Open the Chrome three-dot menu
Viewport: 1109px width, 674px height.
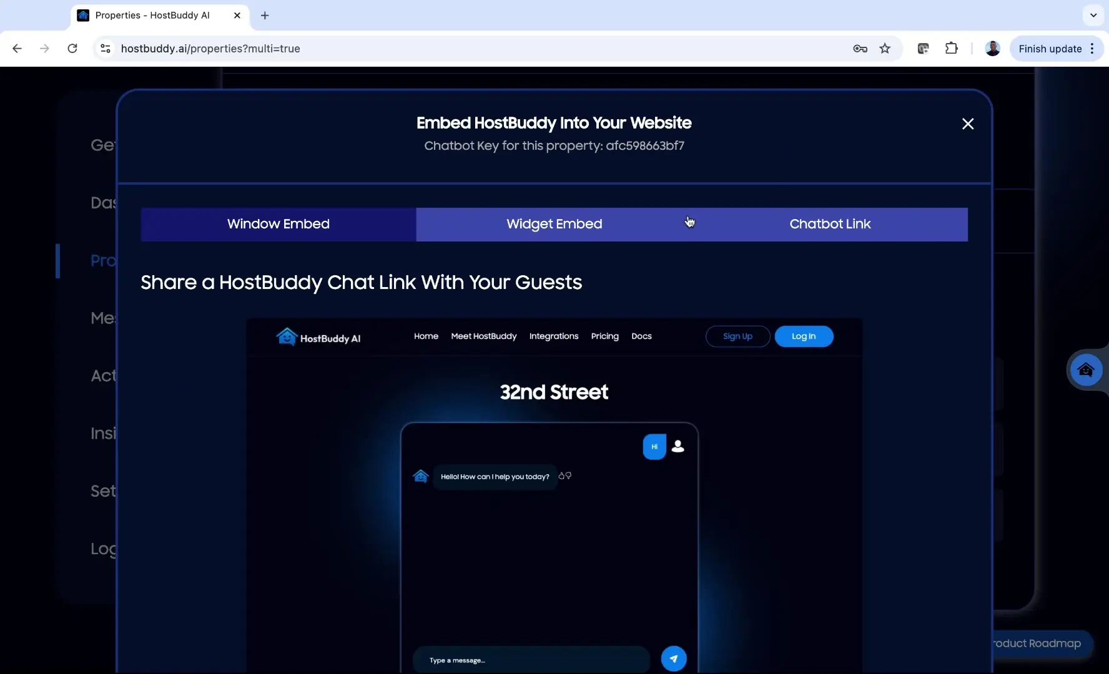(x=1092, y=49)
